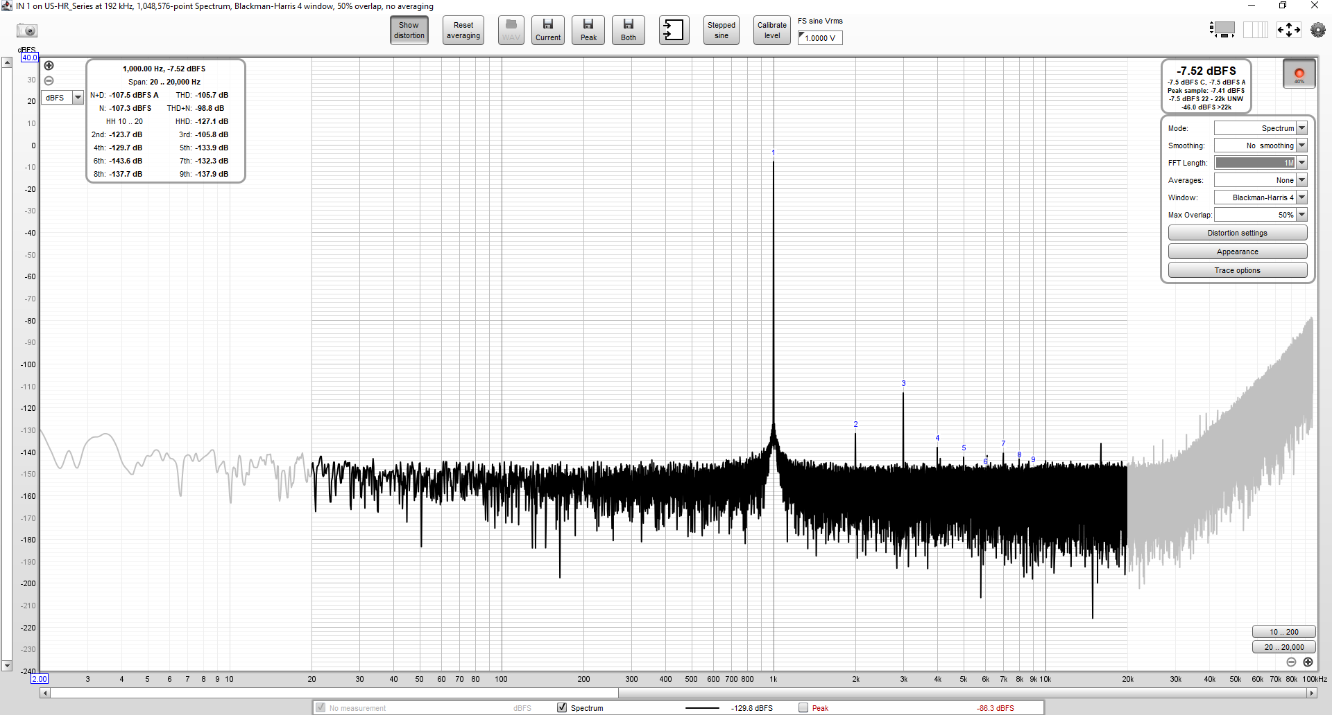This screenshot has height=715, width=1332.
Task: Click the Peak value -86.3 dBFS
Action: coord(996,708)
